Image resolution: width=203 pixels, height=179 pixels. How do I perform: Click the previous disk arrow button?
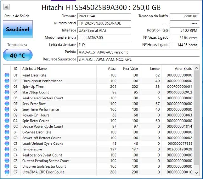[x=6, y=7]
